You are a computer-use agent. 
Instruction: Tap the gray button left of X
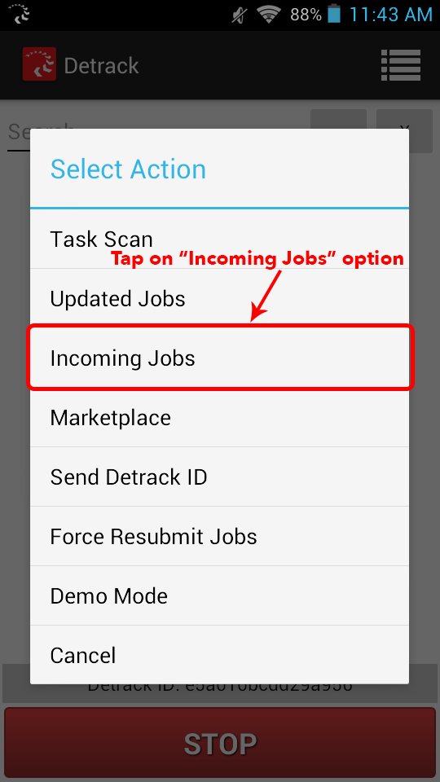click(x=339, y=130)
